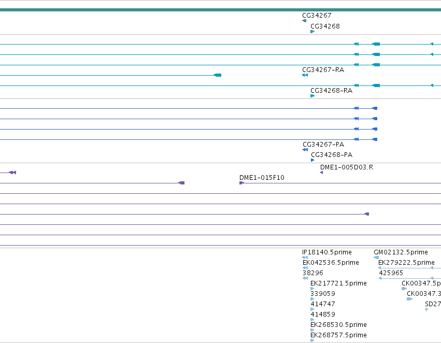The width and height of the screenshot is (441, 343).
Task: Open the EK217721.5prime label
Action: coord(338,283)
